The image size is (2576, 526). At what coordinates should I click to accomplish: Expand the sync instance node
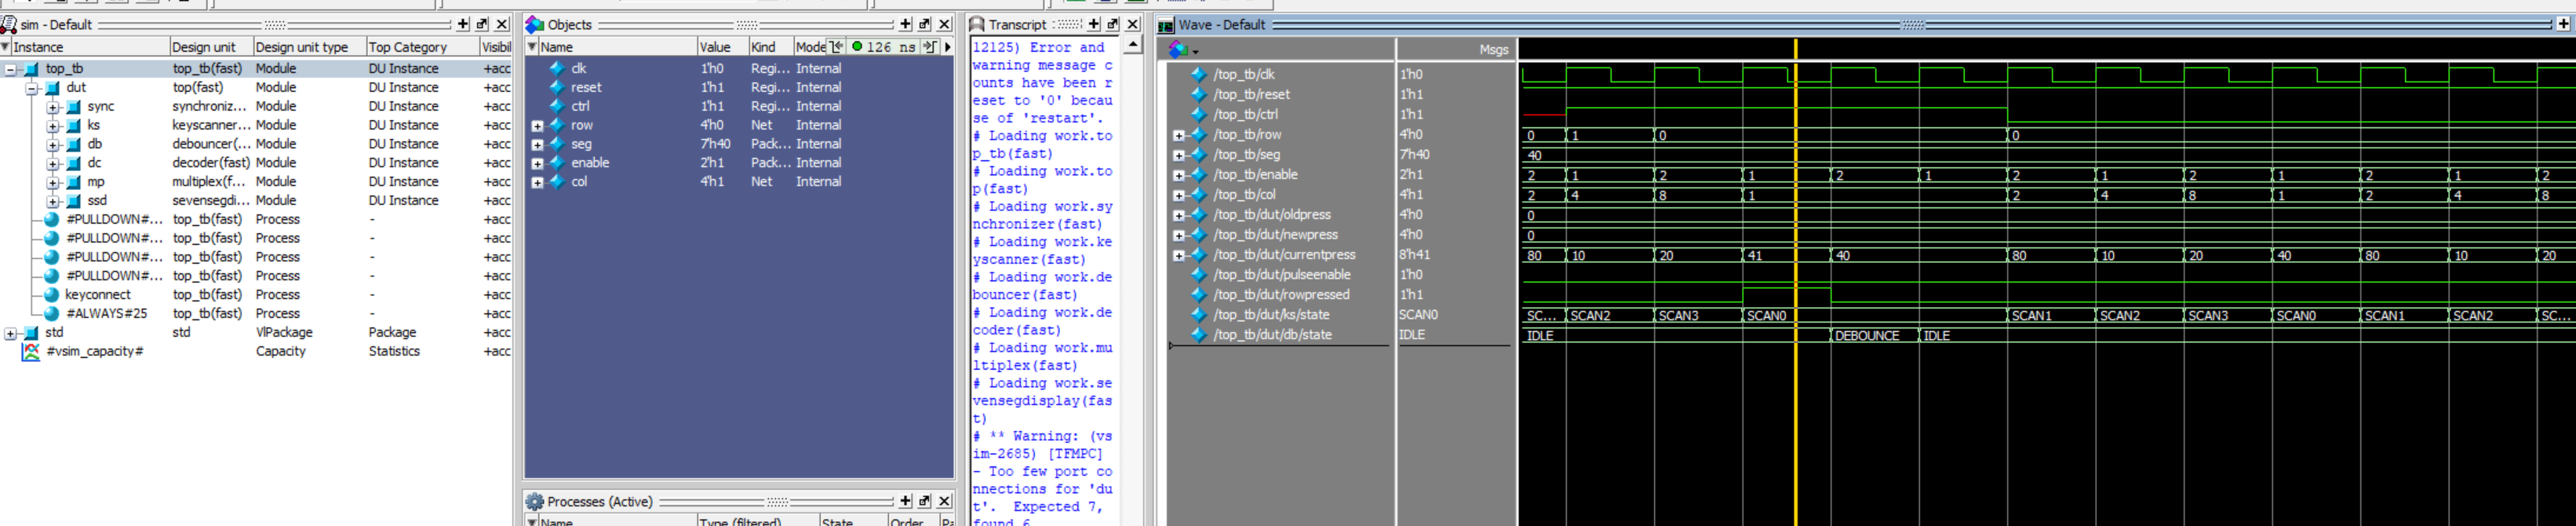pyautogui.click(x=53, y=106)
